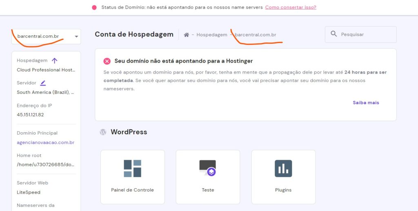Open the Plugins chart icon
The height and width of the screenshot is (211, 418).
(283, 168)
